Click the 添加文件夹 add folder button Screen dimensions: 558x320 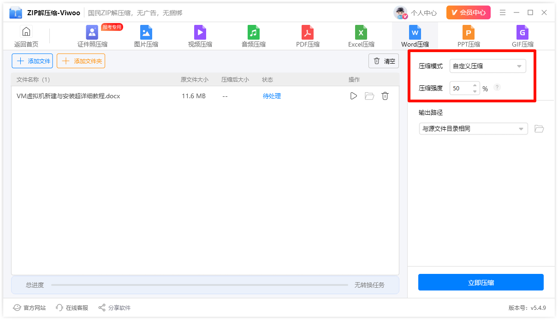[81, 61]
